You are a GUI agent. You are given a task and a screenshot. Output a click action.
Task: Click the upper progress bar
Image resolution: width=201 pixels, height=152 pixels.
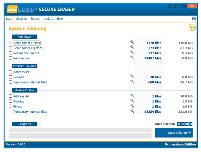[80, 130]
